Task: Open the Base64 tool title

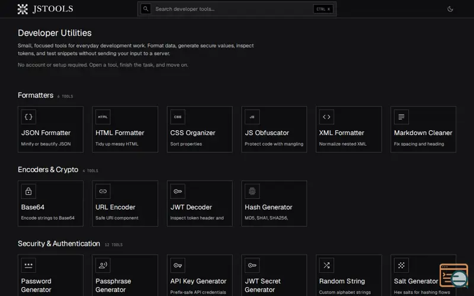Action: (x=33, y=207)
